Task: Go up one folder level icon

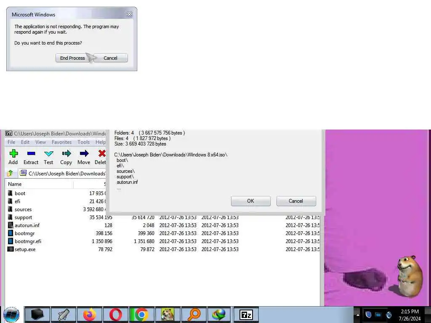Action: [x=10, y=173]
